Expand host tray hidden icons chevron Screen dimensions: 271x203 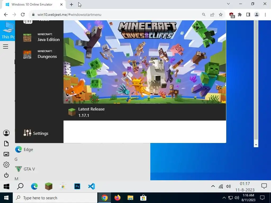[224, 198]
